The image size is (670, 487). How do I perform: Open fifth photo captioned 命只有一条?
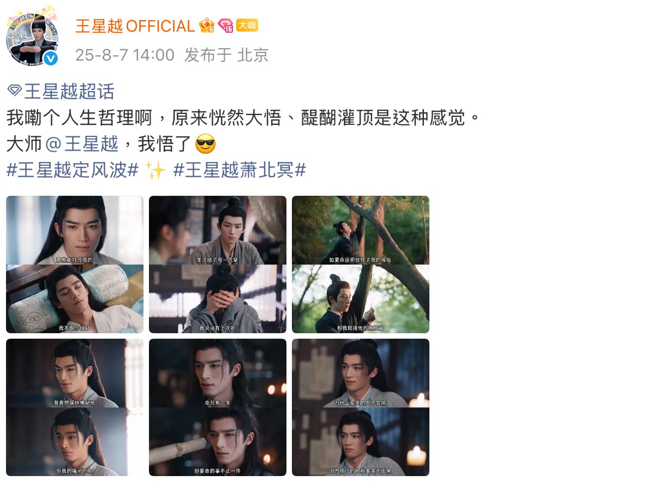[x=218, y=407]
